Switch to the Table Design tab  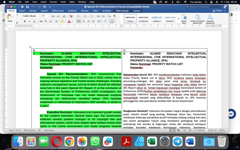(122, 11)
